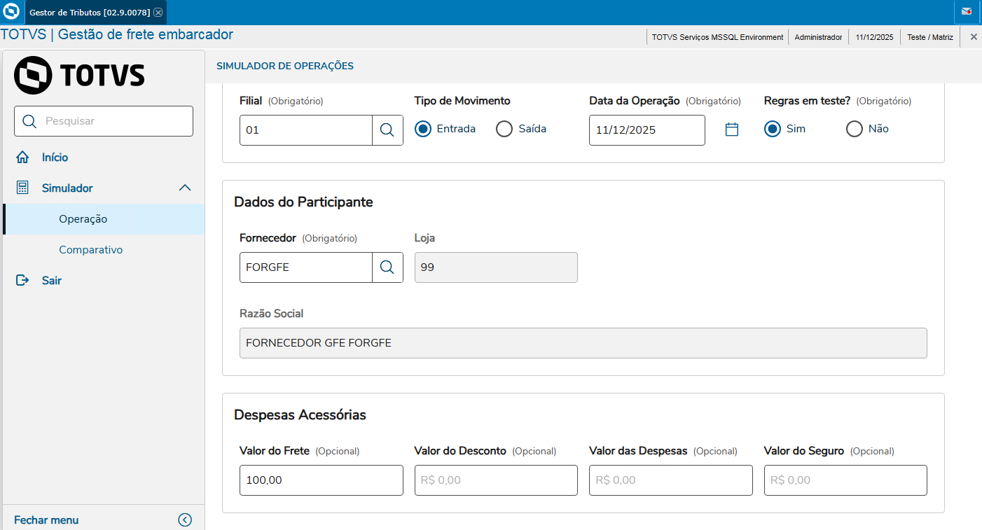
Task: Click the Administrador user label
Action: 818,37
